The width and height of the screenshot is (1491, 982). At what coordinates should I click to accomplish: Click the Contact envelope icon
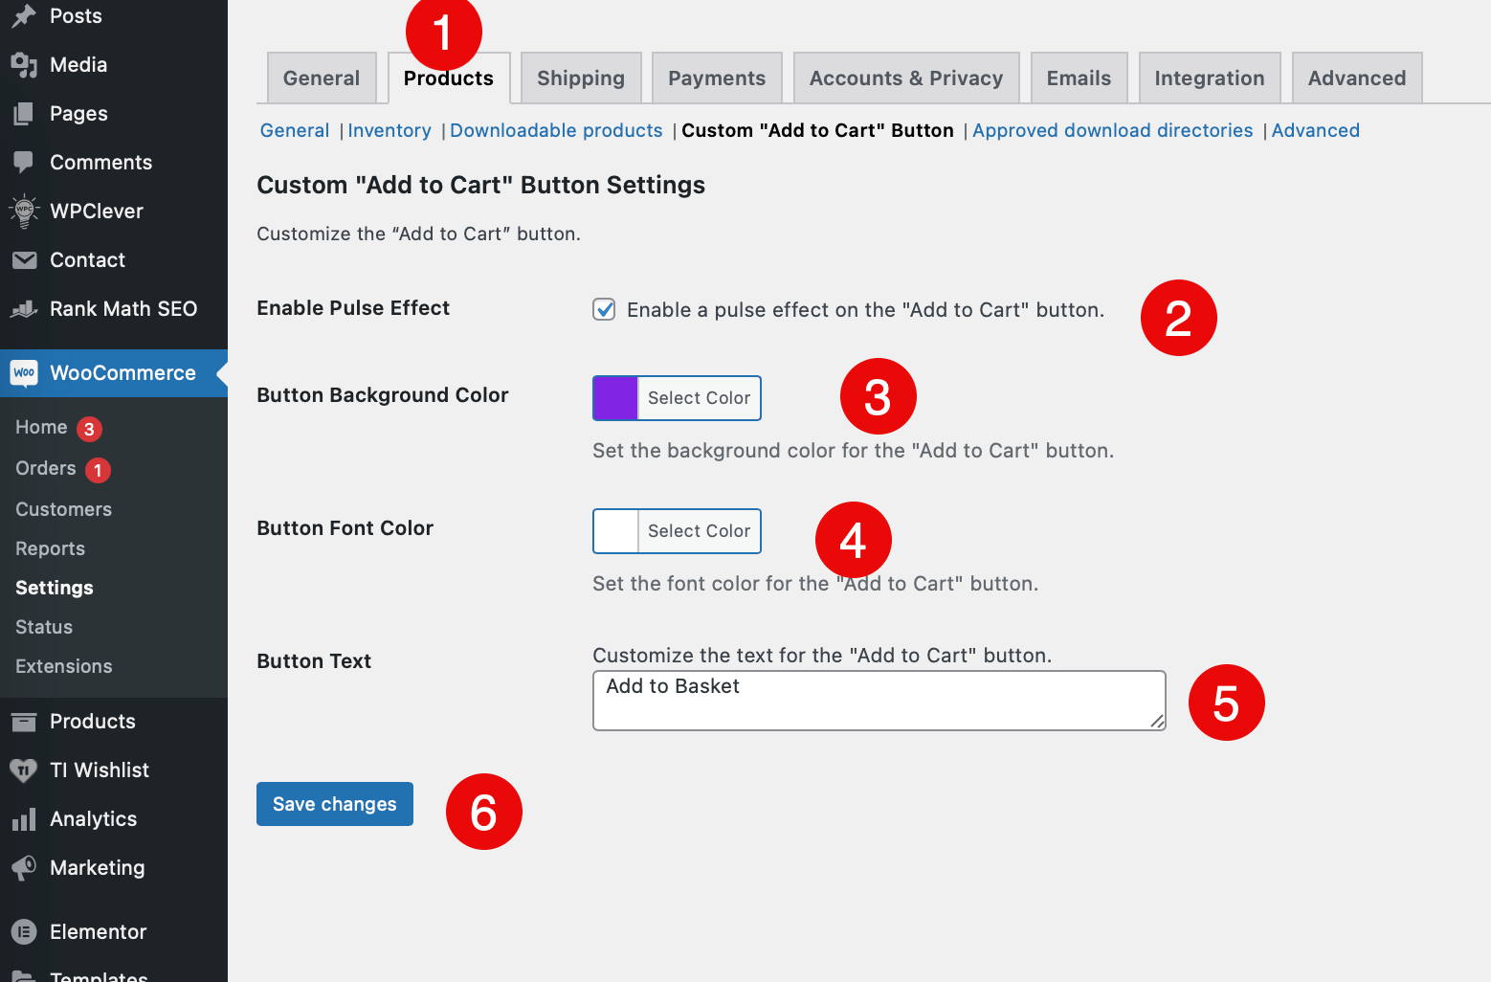coord(24,259)
